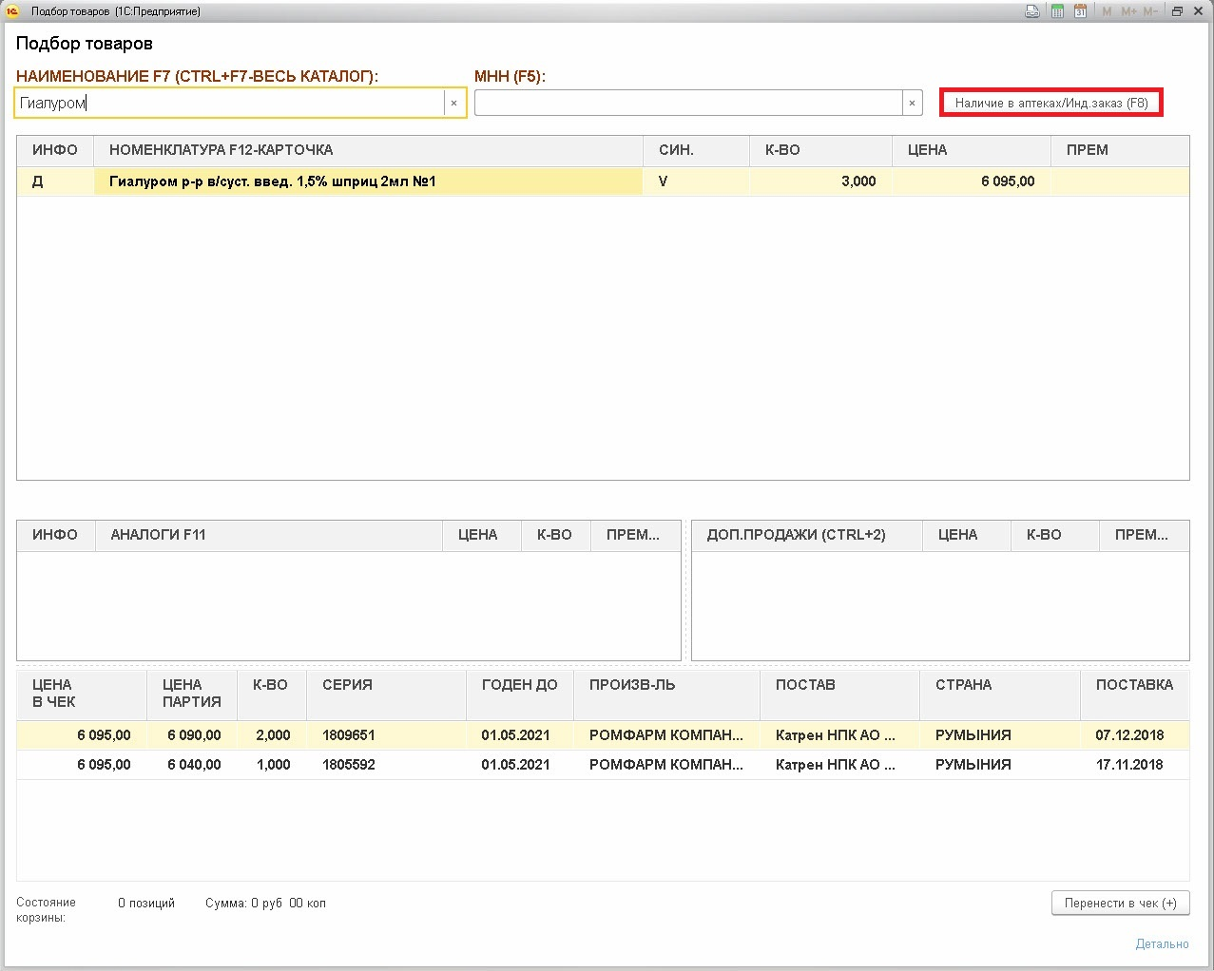Click the print icon in title bar
The image size is (1214, 971).
click(x=1032, y=11)
